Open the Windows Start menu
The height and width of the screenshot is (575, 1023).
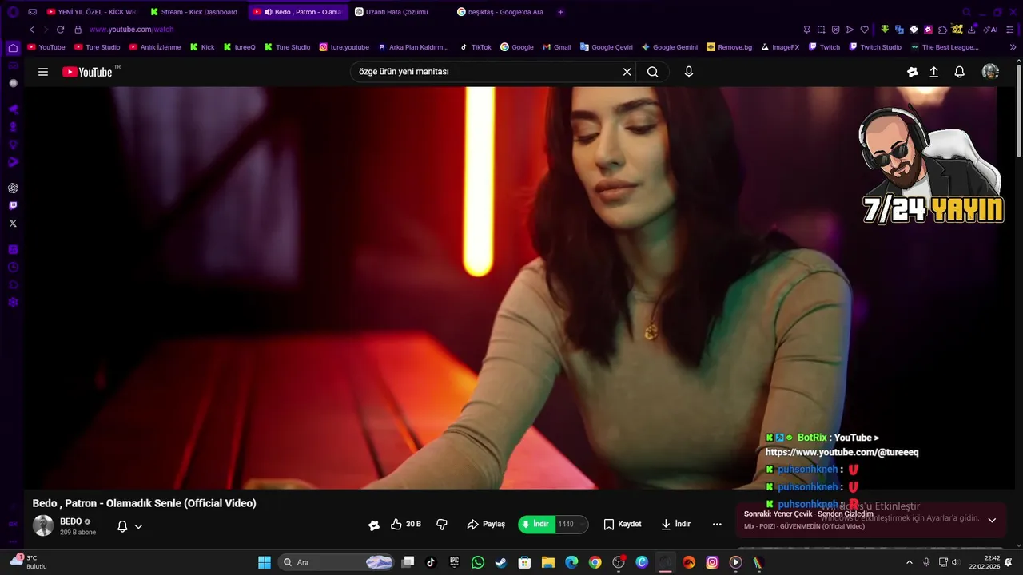[x=265, y=562]
